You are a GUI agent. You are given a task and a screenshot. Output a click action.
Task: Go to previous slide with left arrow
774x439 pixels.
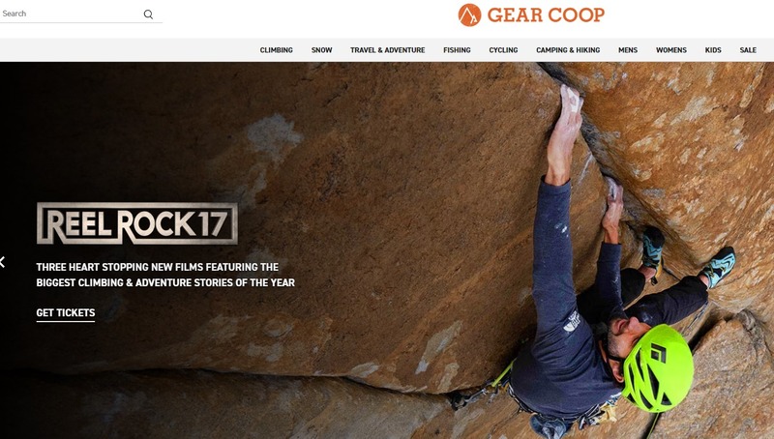pos(3,262)
